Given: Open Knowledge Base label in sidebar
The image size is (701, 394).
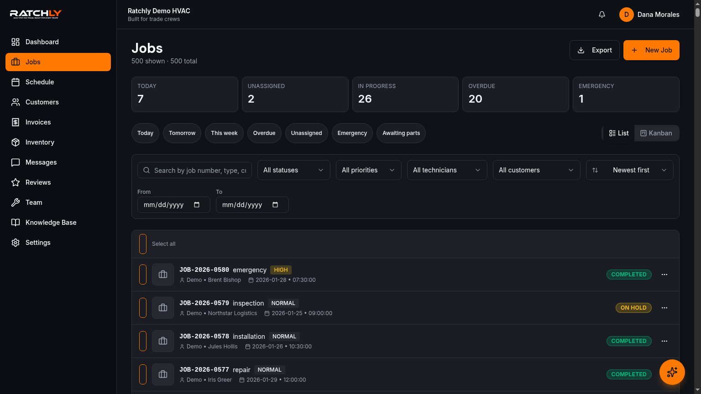Looking at the screenshot, I should pos(51,223).
